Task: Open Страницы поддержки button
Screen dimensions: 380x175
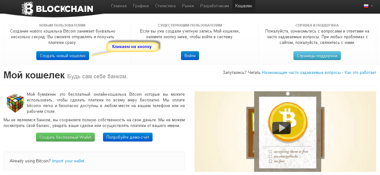Action: pos(317,56)
